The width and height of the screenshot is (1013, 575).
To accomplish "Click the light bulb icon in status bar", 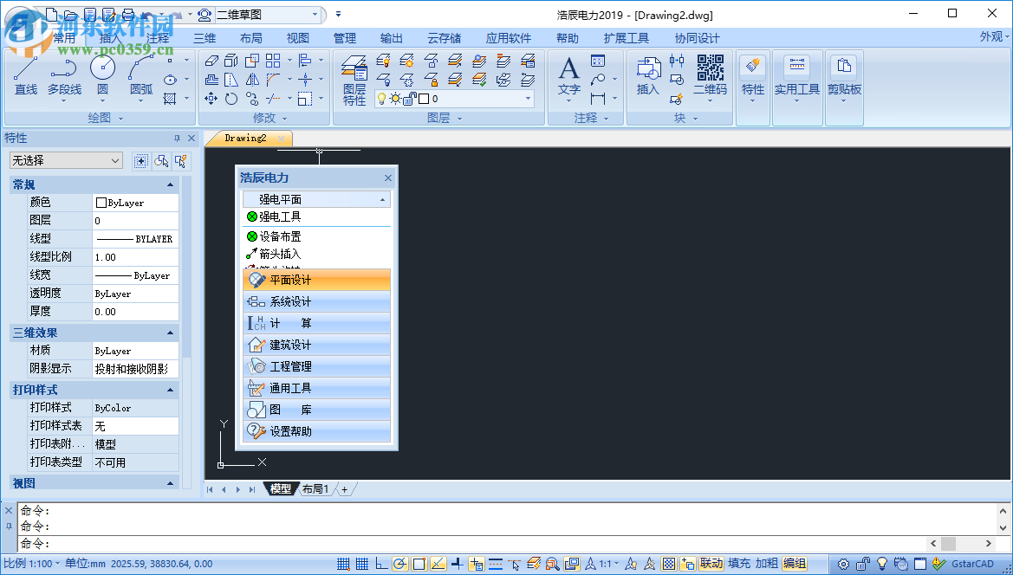I will (882, 564).
